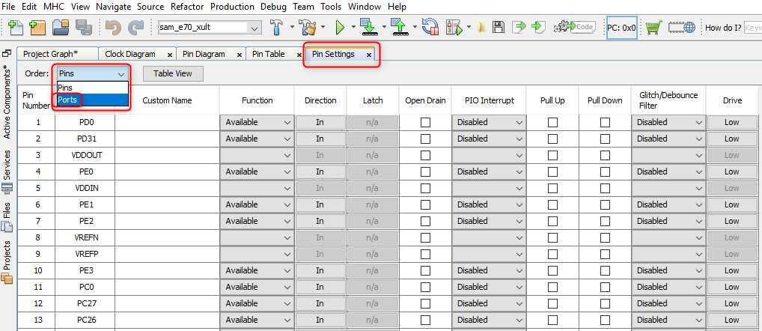Click the New Project toolbar icon
Viewport: 762px width, 331px height.
coord(37,28)
